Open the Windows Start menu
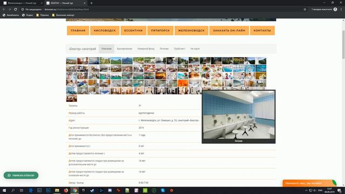Image resolution: width=345 pixels, height=194 pixels. (4, 190)
